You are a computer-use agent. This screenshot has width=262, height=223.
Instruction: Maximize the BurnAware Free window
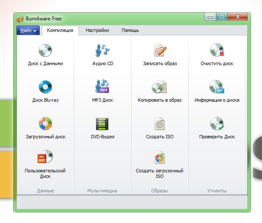[x=221, y=17]
